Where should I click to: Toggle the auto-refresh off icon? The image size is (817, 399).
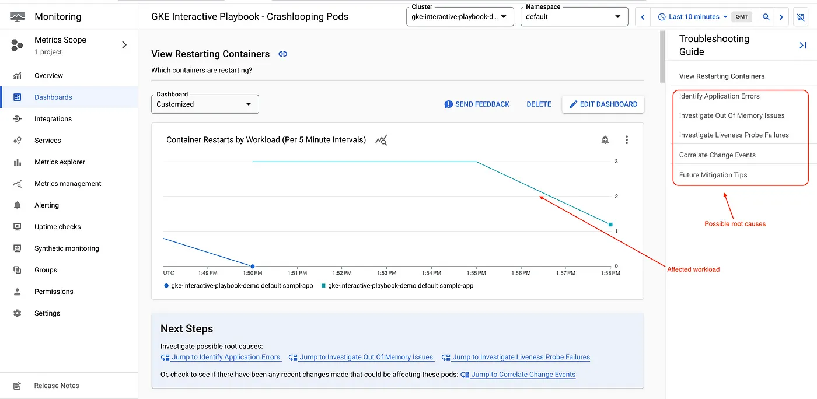(x=801, y=17)
